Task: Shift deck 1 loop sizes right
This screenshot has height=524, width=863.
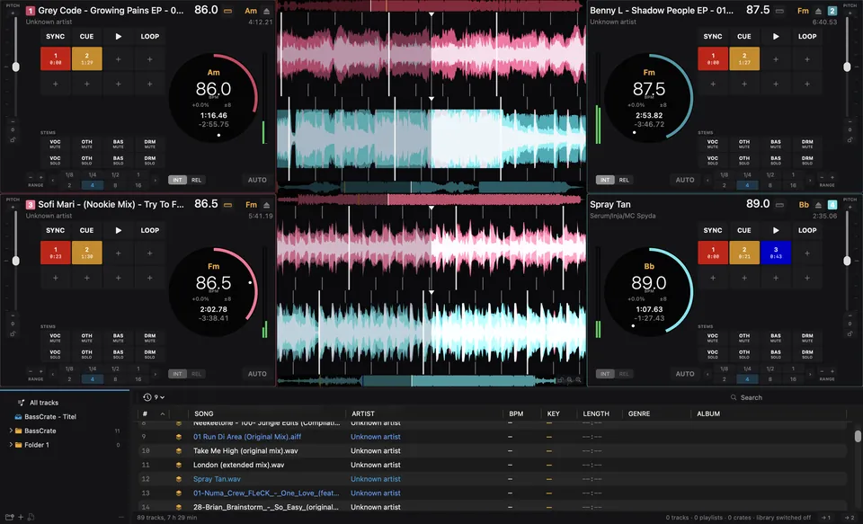Action: point(156,180)
